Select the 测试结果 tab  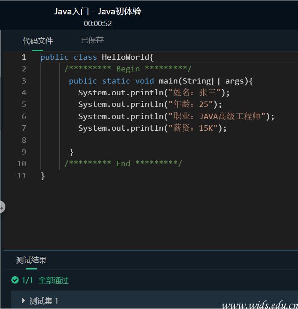click(x=31, y=260)
